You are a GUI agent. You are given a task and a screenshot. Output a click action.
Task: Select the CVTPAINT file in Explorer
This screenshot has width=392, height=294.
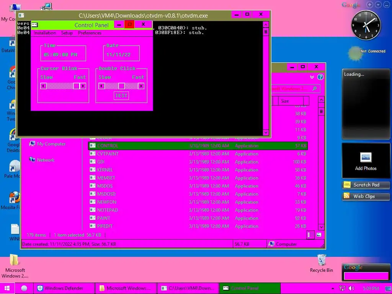coord(108,154)
